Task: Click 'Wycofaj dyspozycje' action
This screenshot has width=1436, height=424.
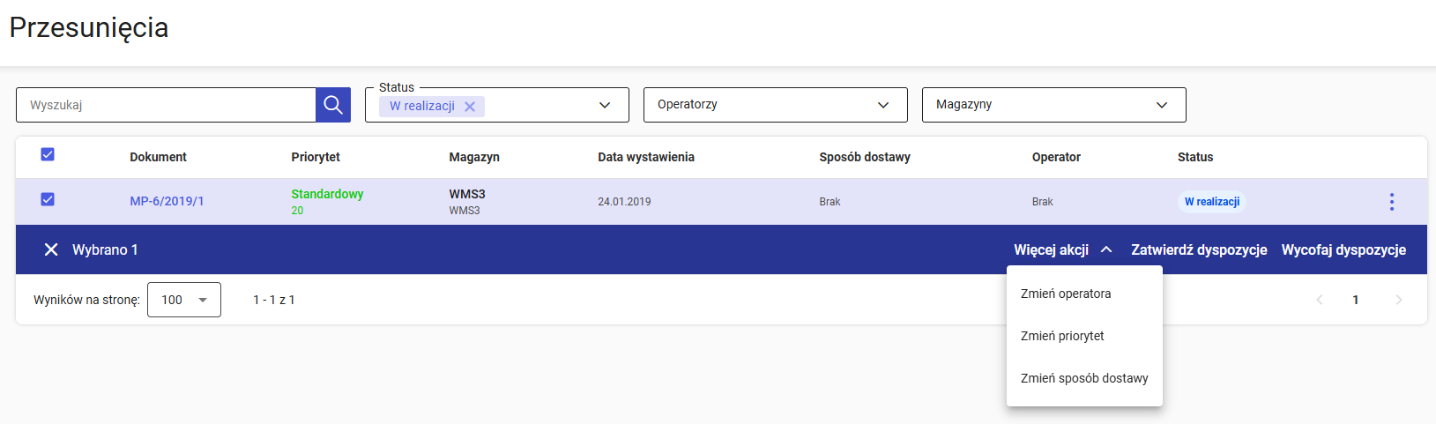Action: point(1343,250)
